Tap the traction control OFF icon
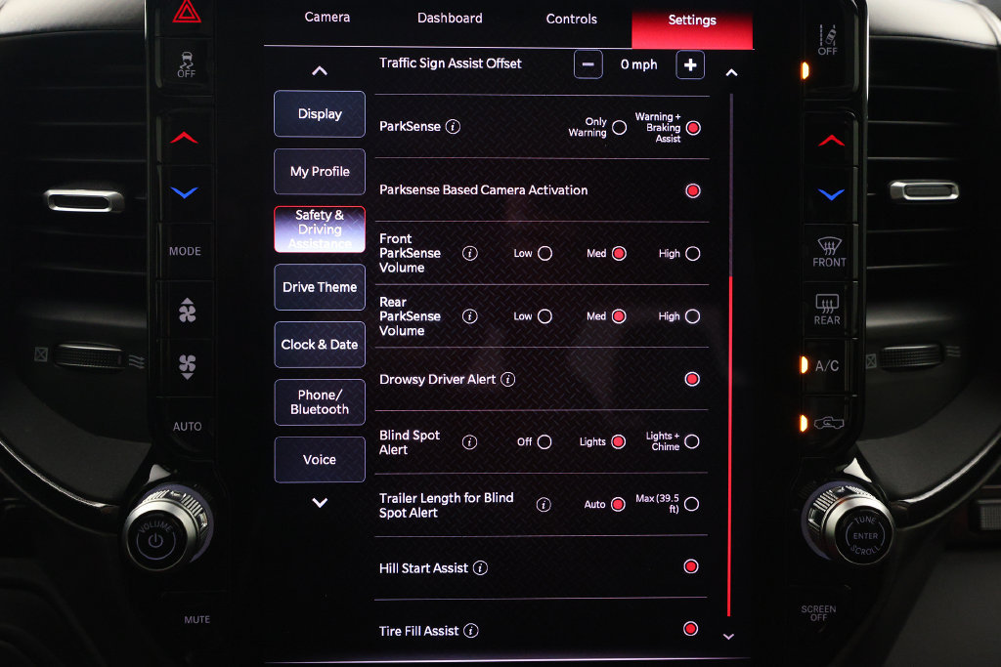1001x667 pixels. (187, 64)
